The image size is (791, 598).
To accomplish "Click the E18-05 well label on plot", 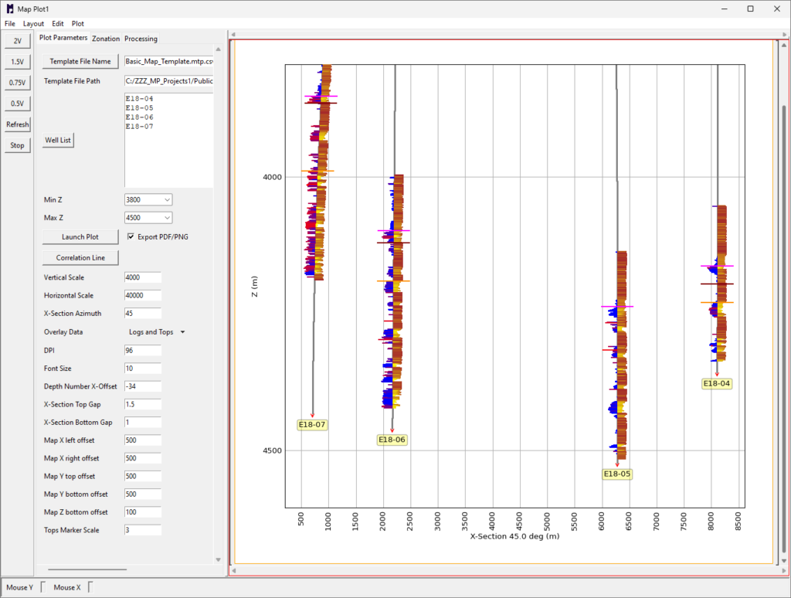I will point(617,474).
